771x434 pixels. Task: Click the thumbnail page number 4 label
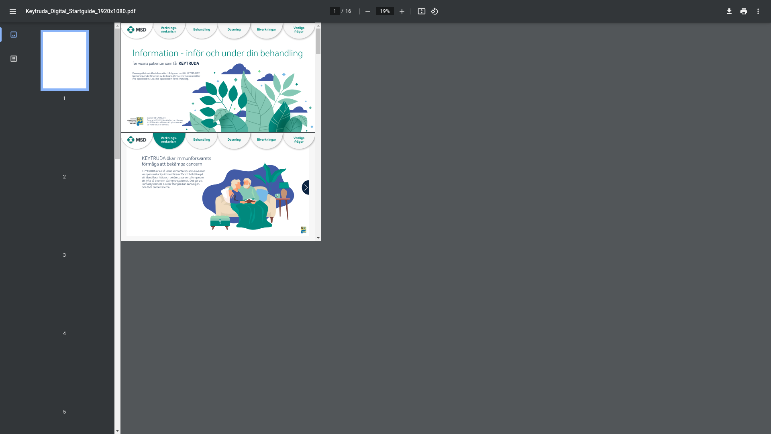64,334
